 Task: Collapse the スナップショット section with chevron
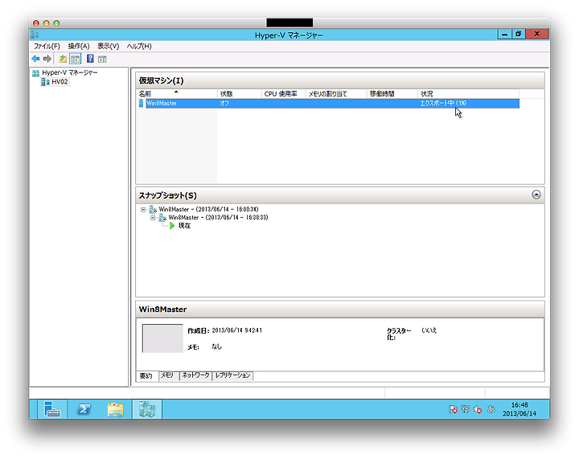coord(536,195)
